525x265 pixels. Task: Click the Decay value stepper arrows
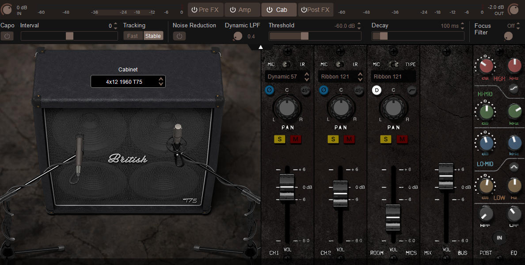coord(462,26)
